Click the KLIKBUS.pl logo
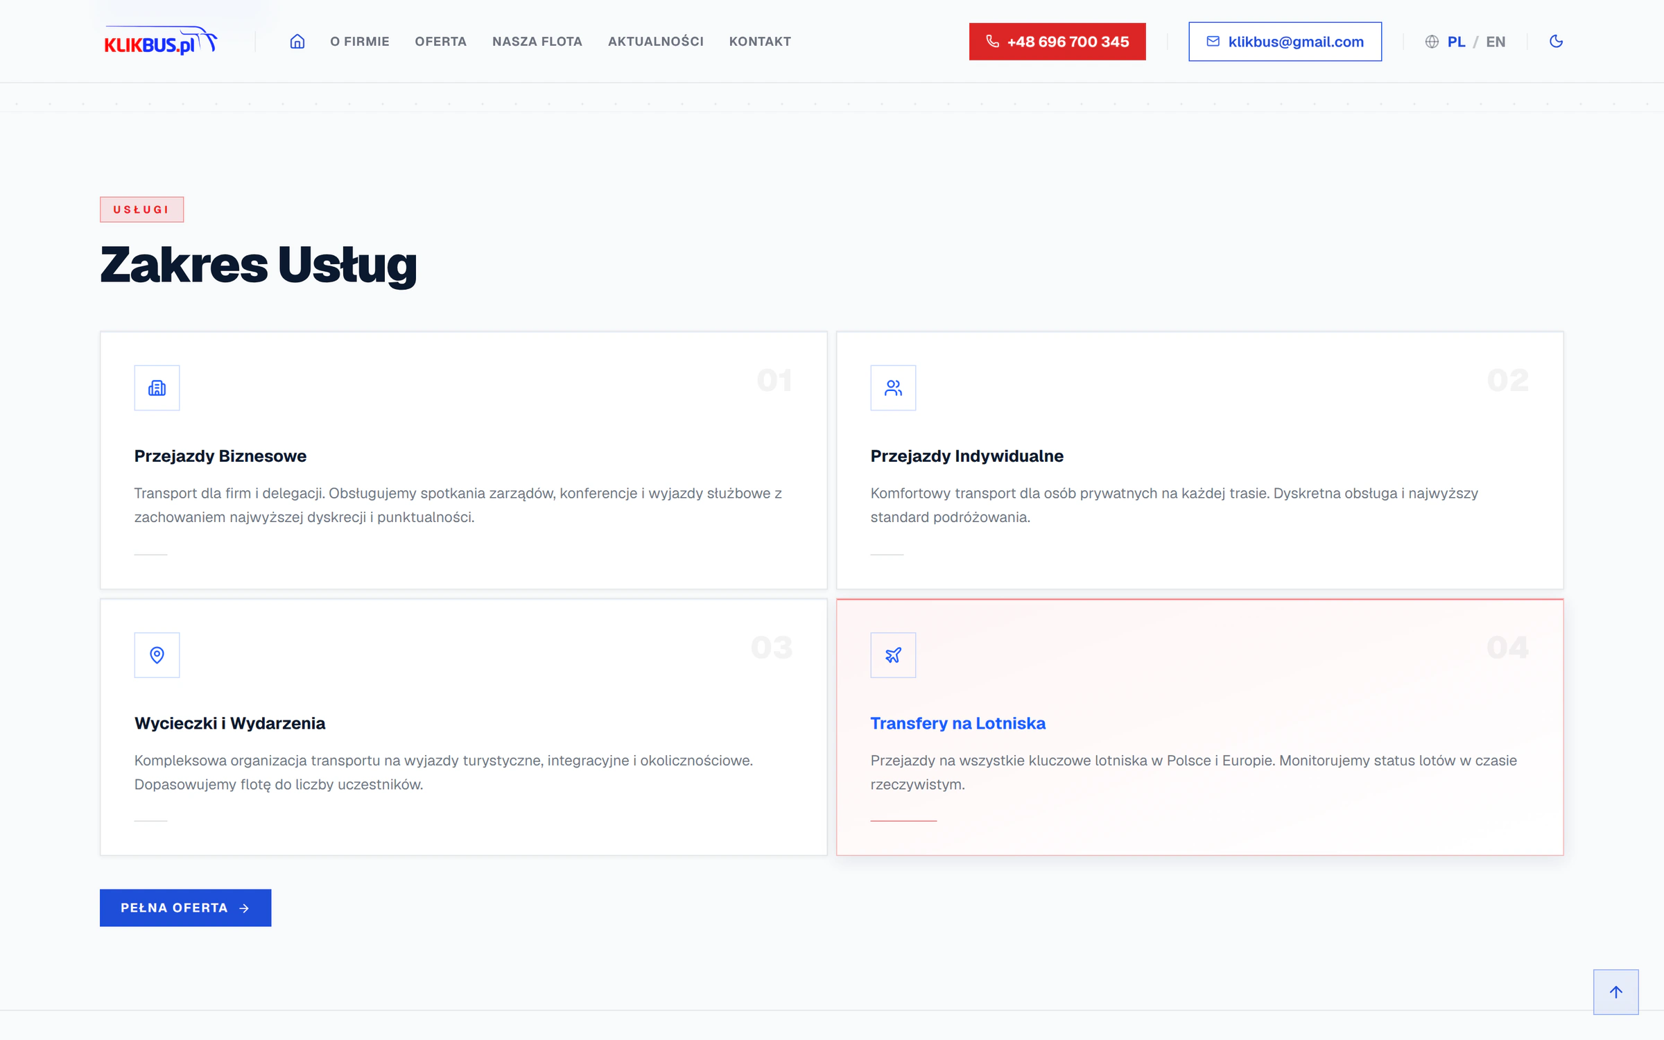This screenshot has height=1040, width=1664. point(161,42)
